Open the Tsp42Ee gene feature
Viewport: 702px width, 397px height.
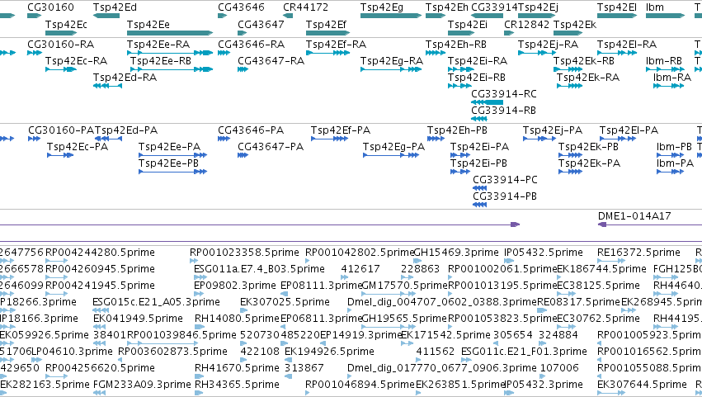(x=170, y=33)
